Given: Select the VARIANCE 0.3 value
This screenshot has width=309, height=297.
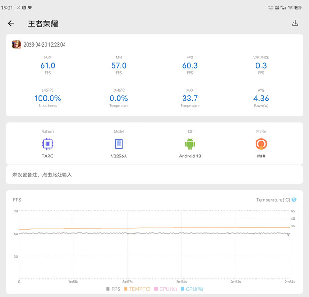Looking at the screenshot, I should pos(261,65).
